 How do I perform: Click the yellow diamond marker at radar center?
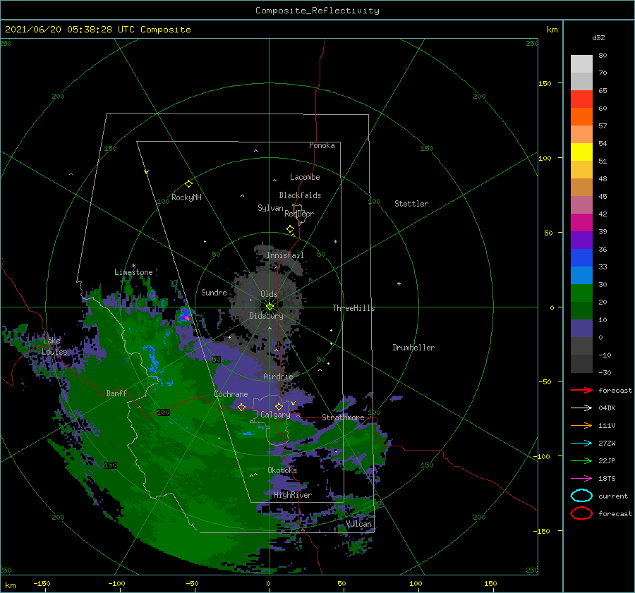pos(270,307)
